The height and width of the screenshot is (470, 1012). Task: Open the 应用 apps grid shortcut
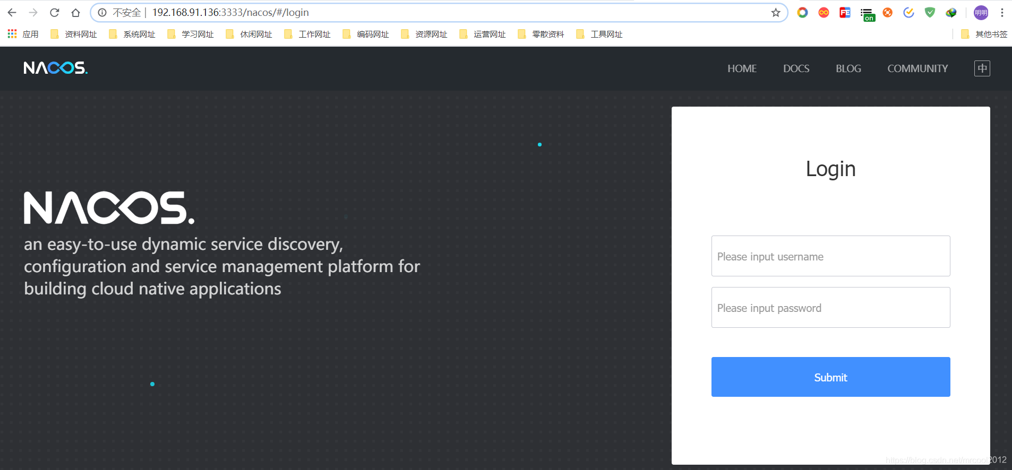[23, 34]
